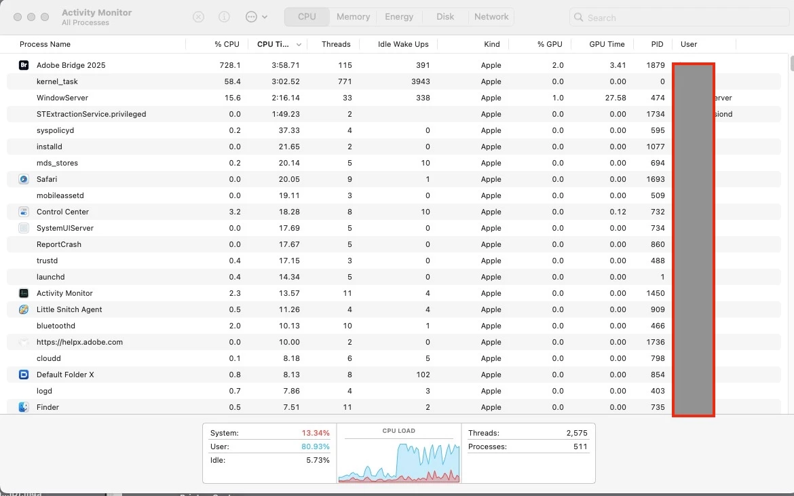This screenshot has height=496, width=794.
Task: Select the ReportCrash process row
Action: [x=394, y=244]
